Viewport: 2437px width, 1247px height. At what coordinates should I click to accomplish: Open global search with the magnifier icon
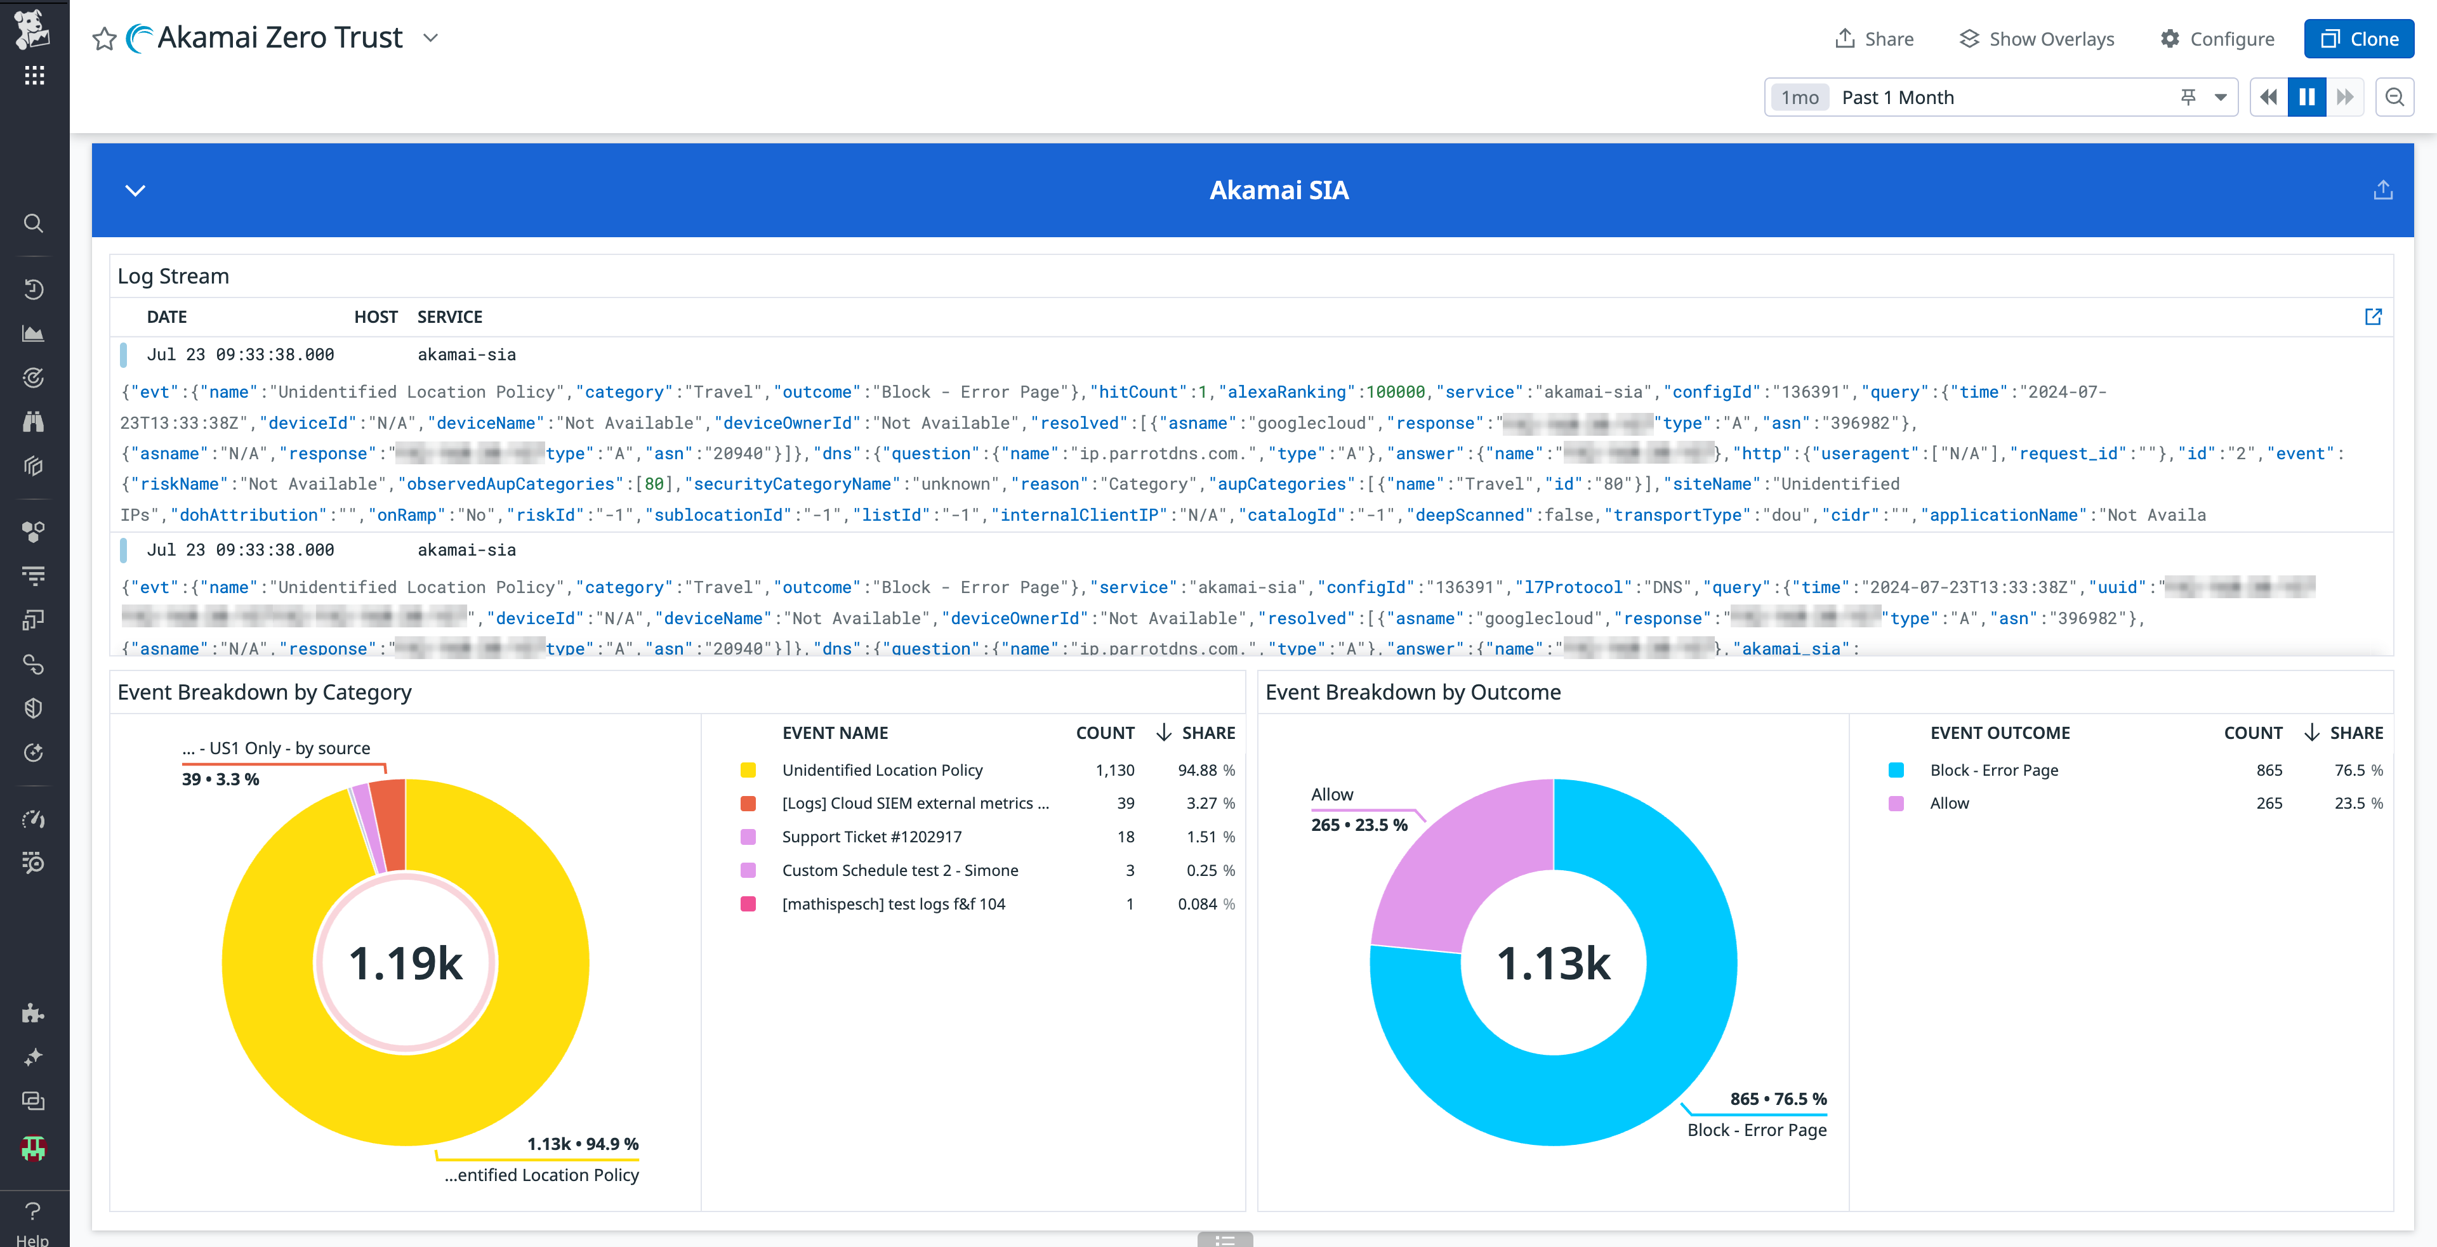coord(34,223)
